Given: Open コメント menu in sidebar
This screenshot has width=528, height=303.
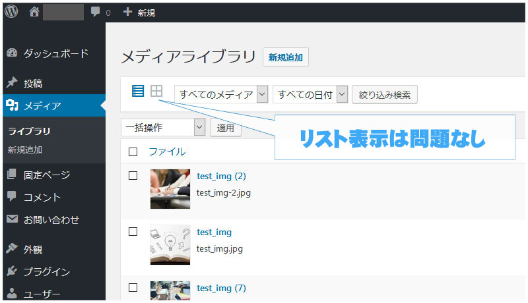Looking at the screenshot, I should (42, 198).
